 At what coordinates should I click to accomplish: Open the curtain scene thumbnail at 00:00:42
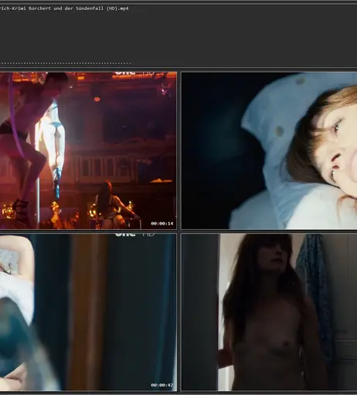[x=88, y=312]
